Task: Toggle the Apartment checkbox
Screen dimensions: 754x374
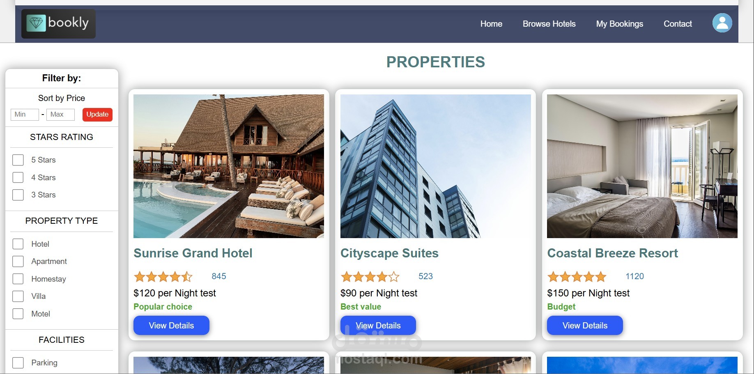Action: pyautogui.click(x=18, y=262)
